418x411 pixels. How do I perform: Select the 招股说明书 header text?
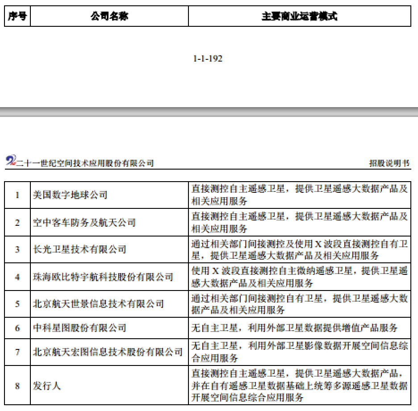point(389,163)
